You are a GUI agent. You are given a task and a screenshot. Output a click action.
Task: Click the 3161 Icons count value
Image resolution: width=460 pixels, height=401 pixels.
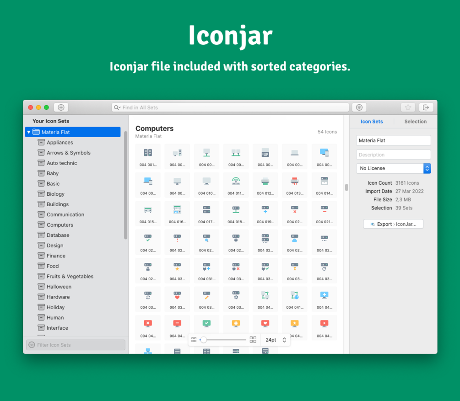[x=407, y=183]
